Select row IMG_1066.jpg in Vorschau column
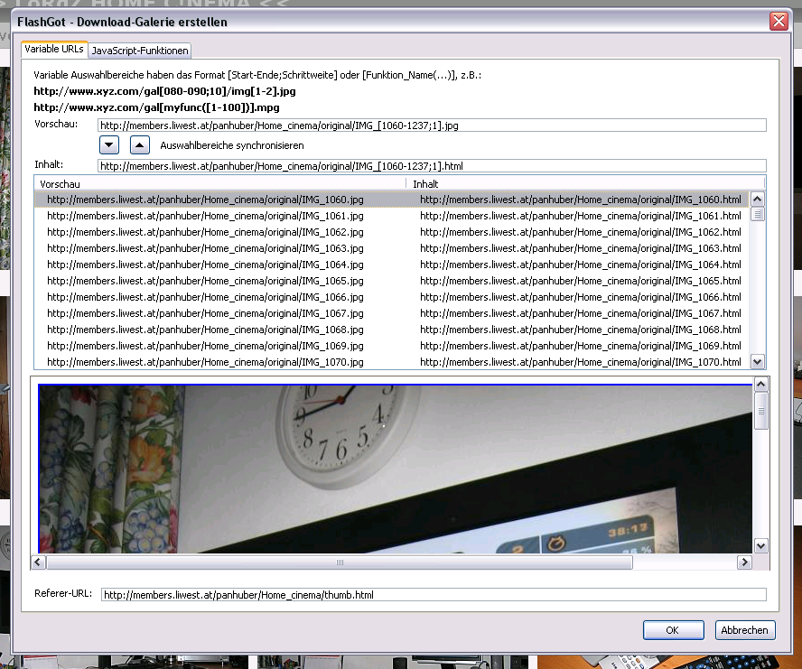This screenshot has height=669, width=802. [205, 297]
